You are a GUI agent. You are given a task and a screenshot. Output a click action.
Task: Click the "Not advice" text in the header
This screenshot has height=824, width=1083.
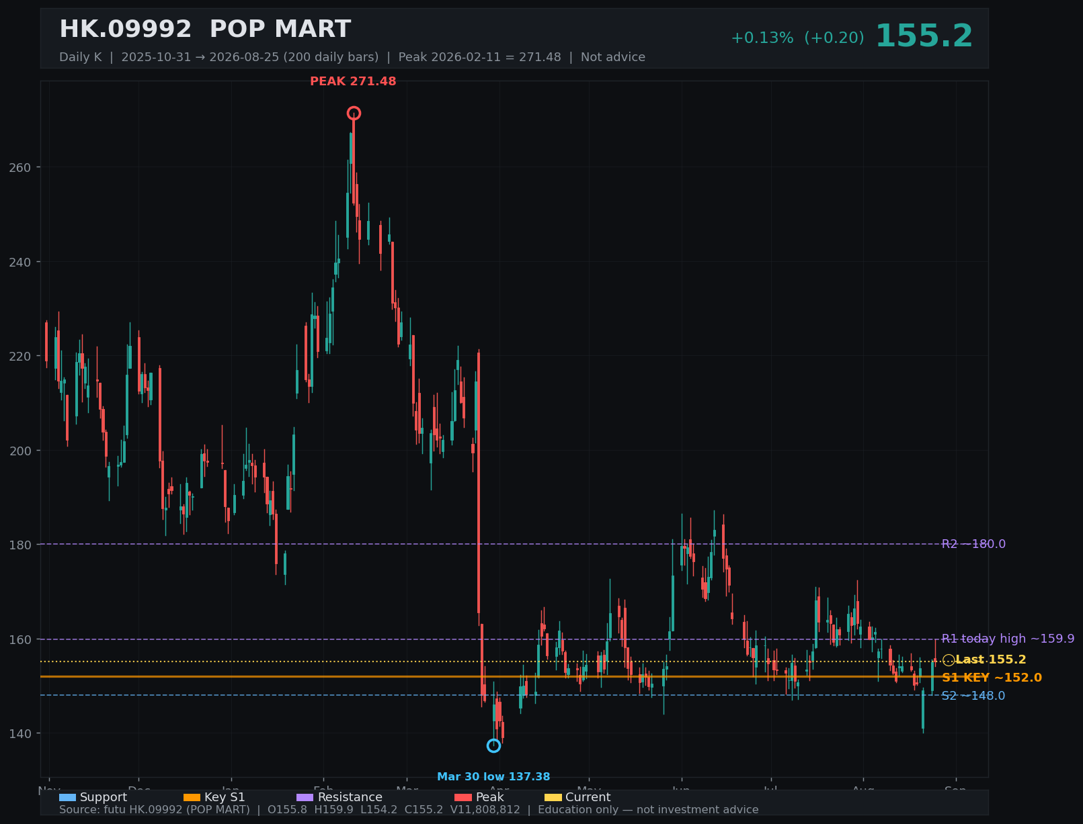[613, 57]
